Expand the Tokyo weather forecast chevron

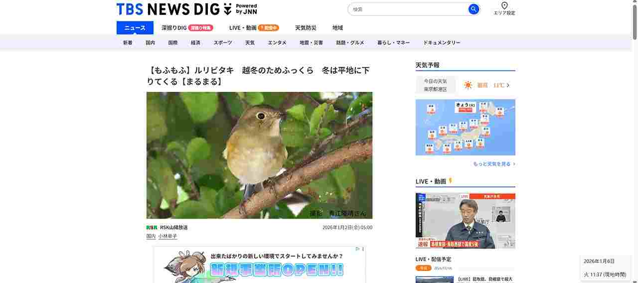click(508, 85)
